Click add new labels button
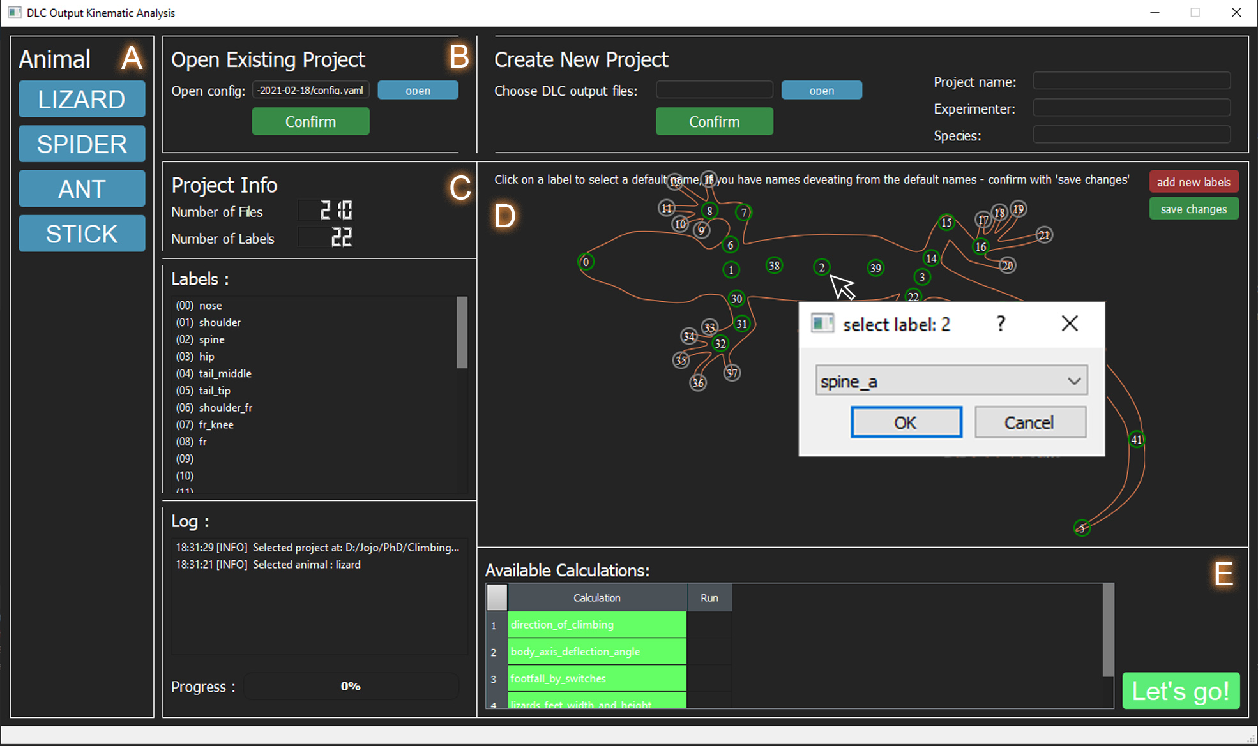 click(1193, 182)
